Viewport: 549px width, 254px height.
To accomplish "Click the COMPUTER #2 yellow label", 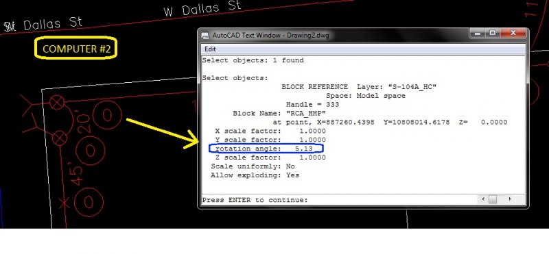I will pos(76,48).
